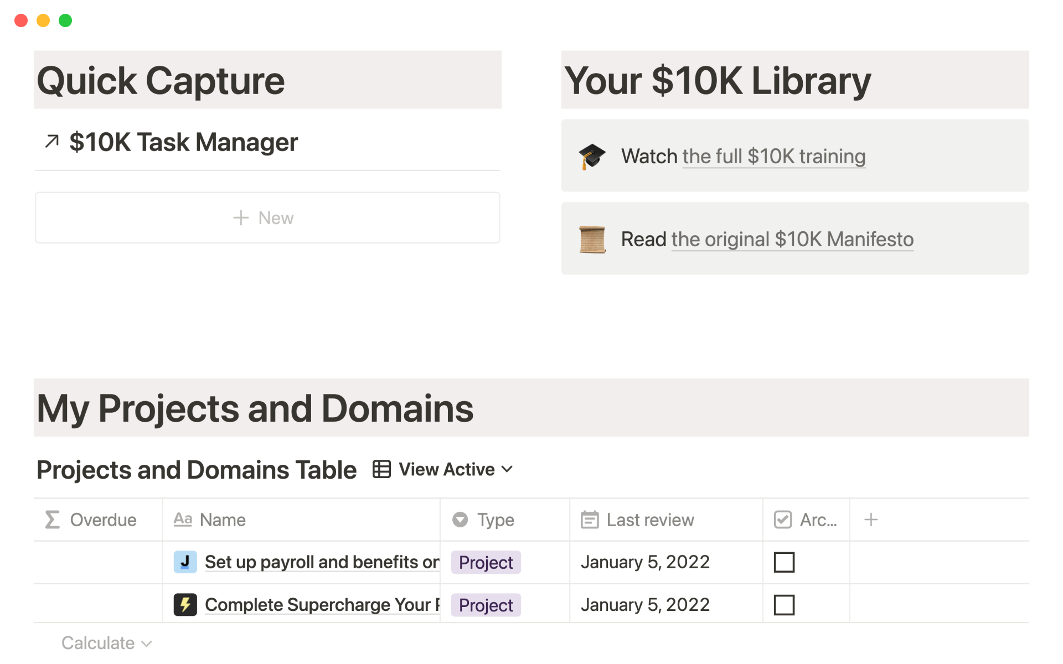Check Archive box for payroll project row

click(783, 562)
